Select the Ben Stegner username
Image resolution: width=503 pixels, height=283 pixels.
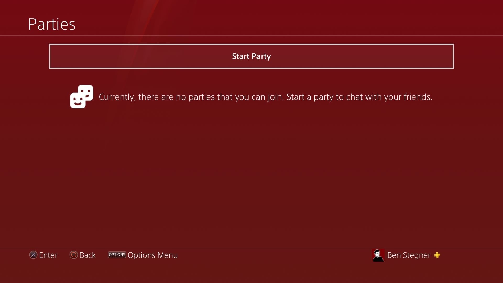408,255
